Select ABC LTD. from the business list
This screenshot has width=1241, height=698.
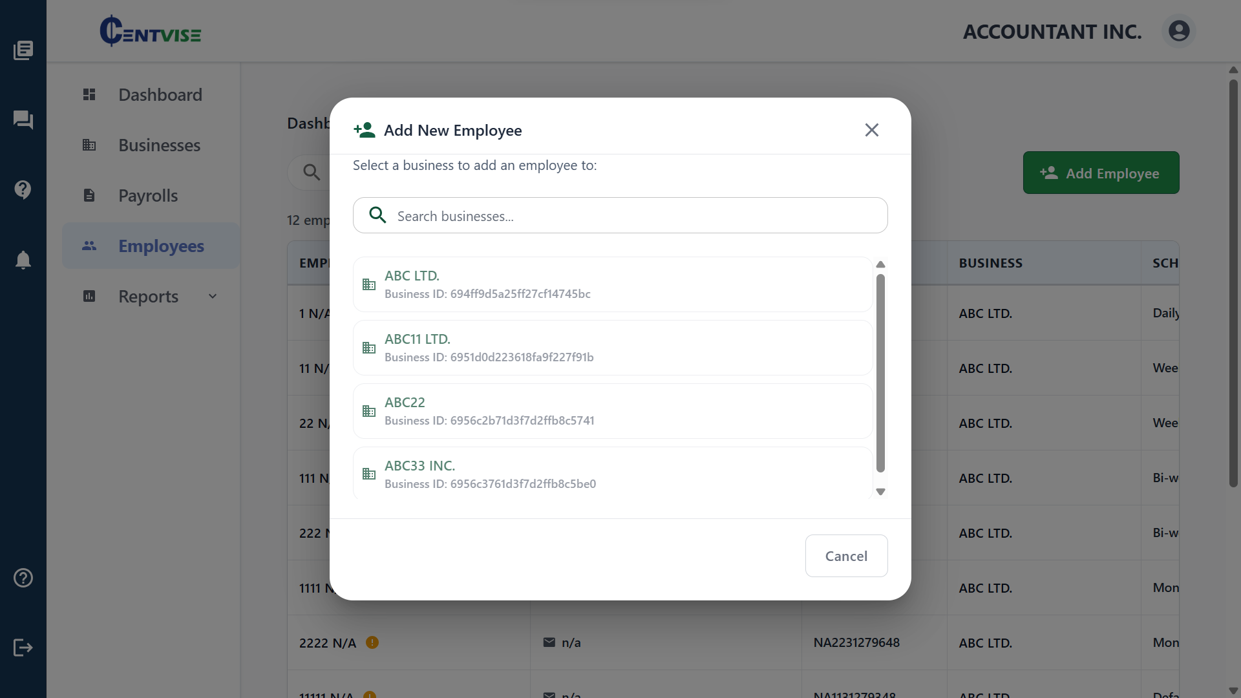click(x=611, y=284)
